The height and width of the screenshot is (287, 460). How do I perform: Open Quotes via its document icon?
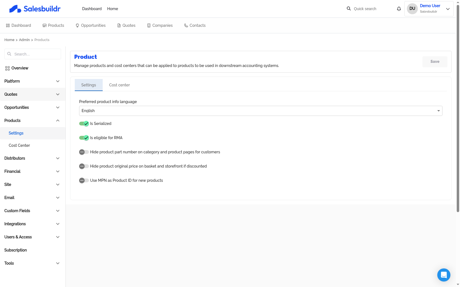pyautogui.click(x=118, y=25)
